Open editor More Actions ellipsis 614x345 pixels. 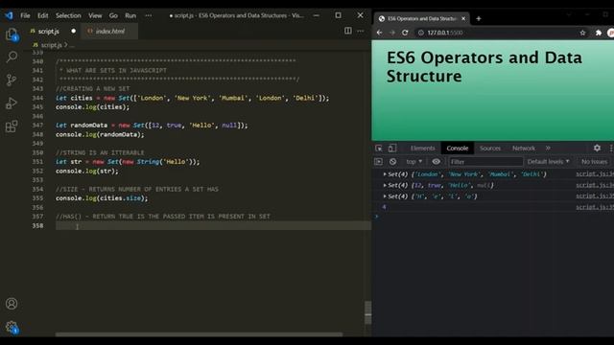(x=361, y=31)
